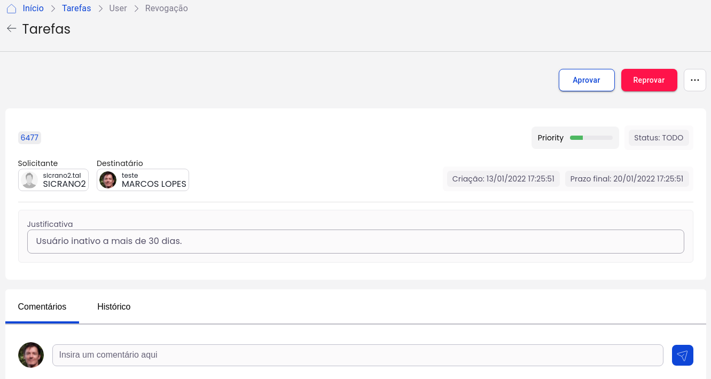711x379 pixels.
Task: Click SICRANO2 requester avatar
Action: [30, 180]
